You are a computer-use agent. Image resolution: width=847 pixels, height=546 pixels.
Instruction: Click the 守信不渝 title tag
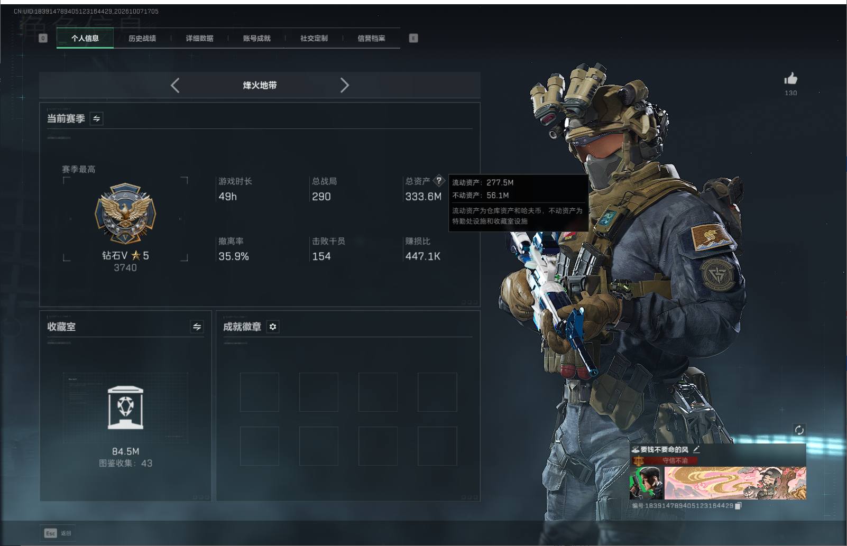(x=675, y=460)
